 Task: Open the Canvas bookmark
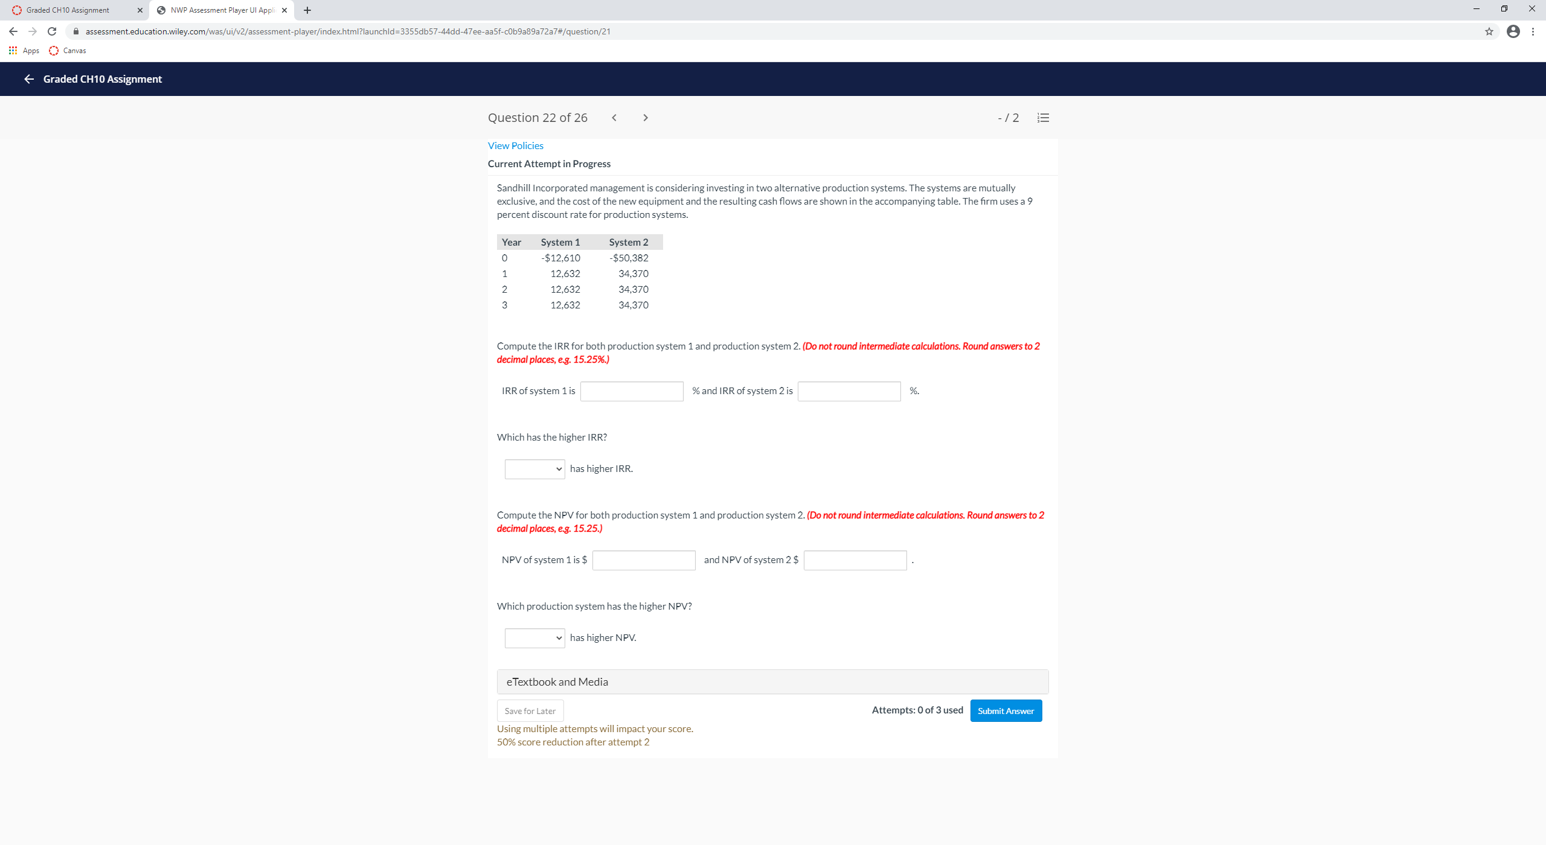(x=68, y=51)
